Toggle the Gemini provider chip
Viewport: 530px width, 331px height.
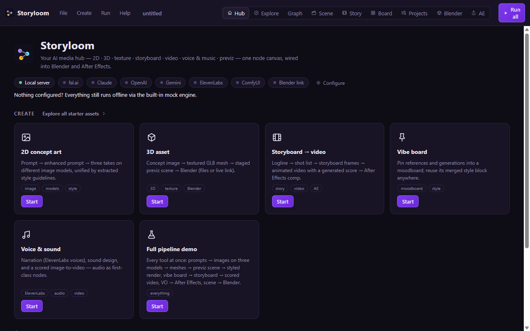[170, 83]
